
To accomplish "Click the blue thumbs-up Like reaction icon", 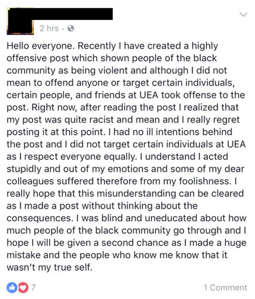I will pyautogui.click(x=12, y=287).
